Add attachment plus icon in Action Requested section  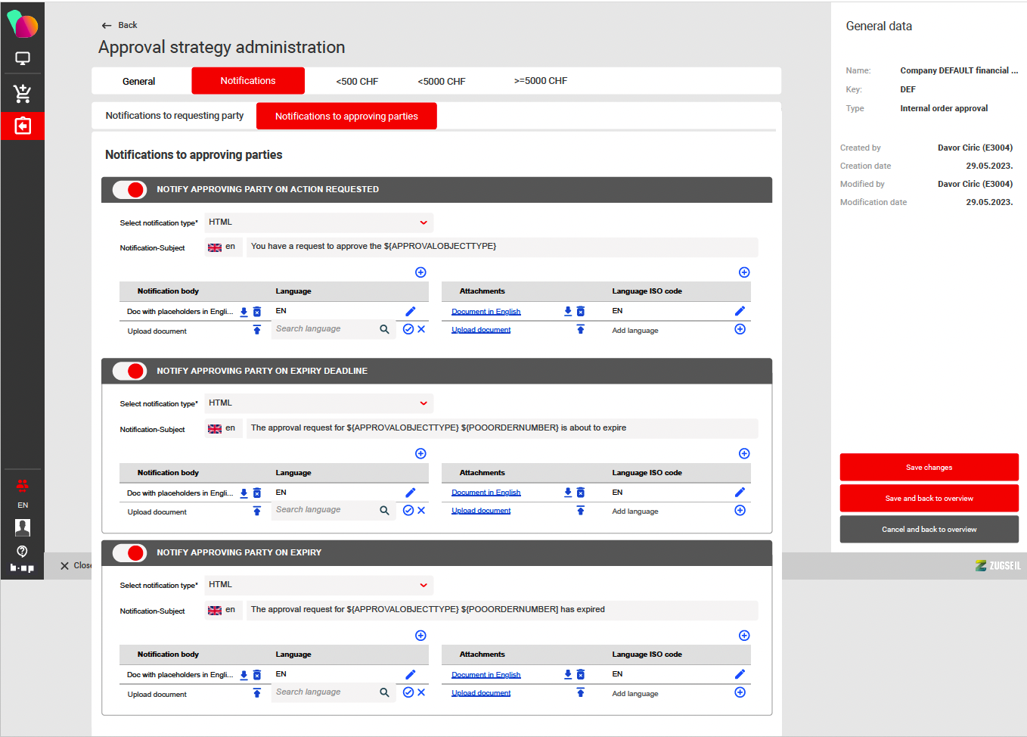pyautogui.click(x=743, y=272)
